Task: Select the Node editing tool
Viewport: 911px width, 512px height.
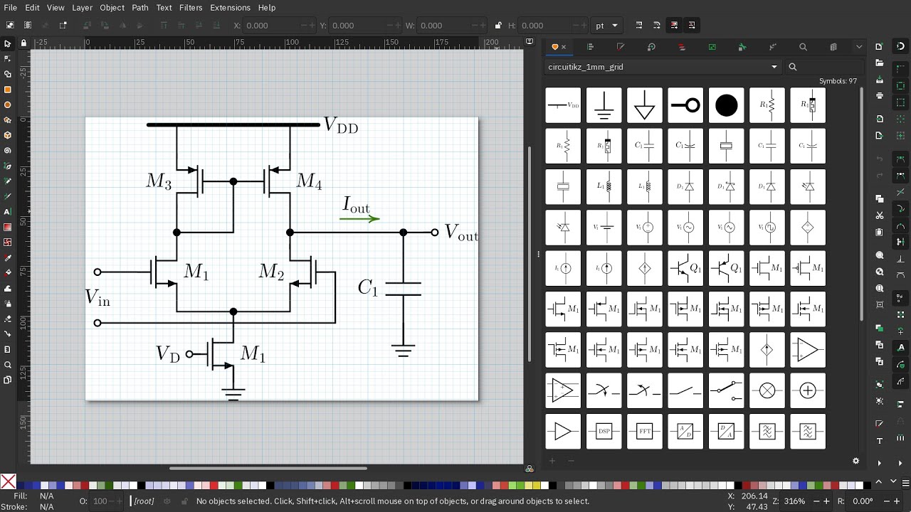Action: (8, 59)
